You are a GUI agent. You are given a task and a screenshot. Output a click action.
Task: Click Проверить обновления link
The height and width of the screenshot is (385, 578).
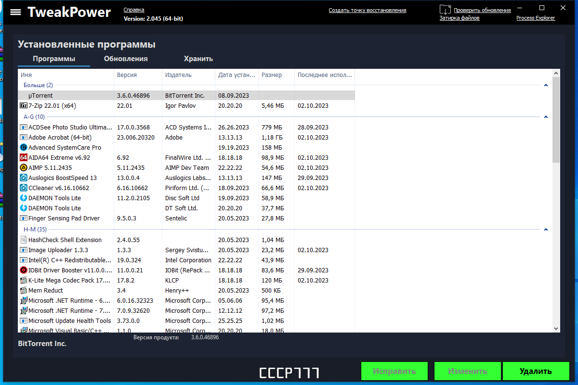pos(482,10)
